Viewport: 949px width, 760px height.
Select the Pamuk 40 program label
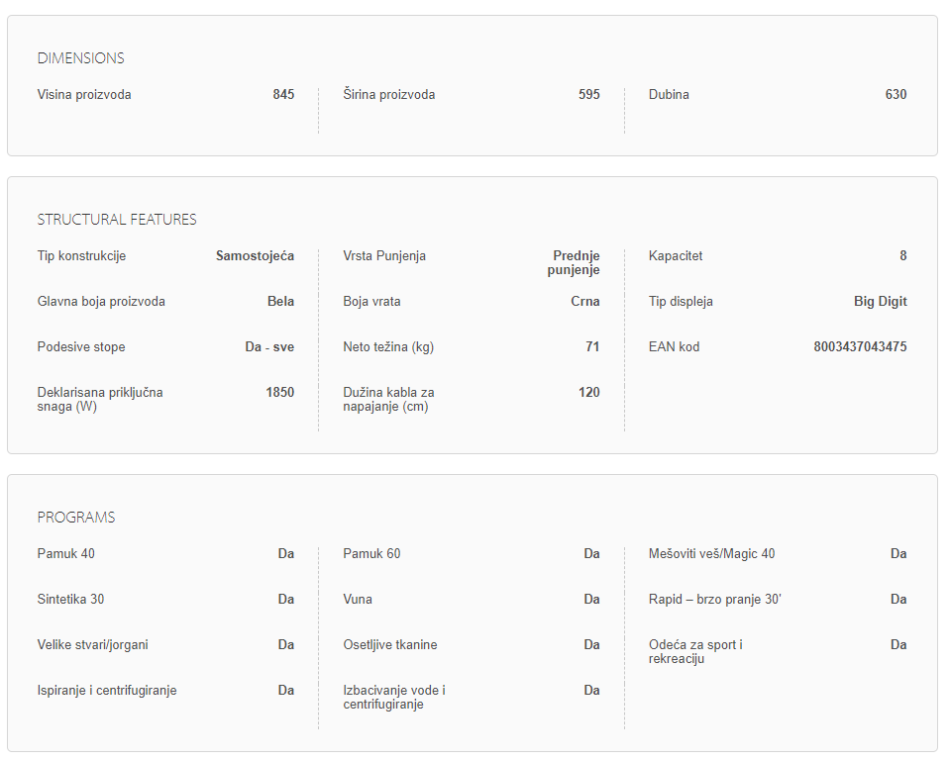[66, 554]
